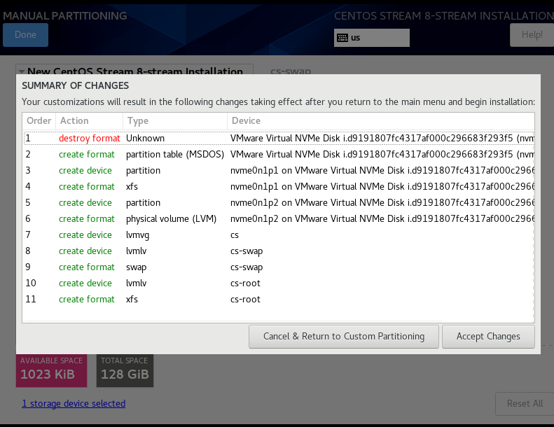Select the Unknown type cell in row 1
Viewport: 554px width, 427px height.
point(145,138)
